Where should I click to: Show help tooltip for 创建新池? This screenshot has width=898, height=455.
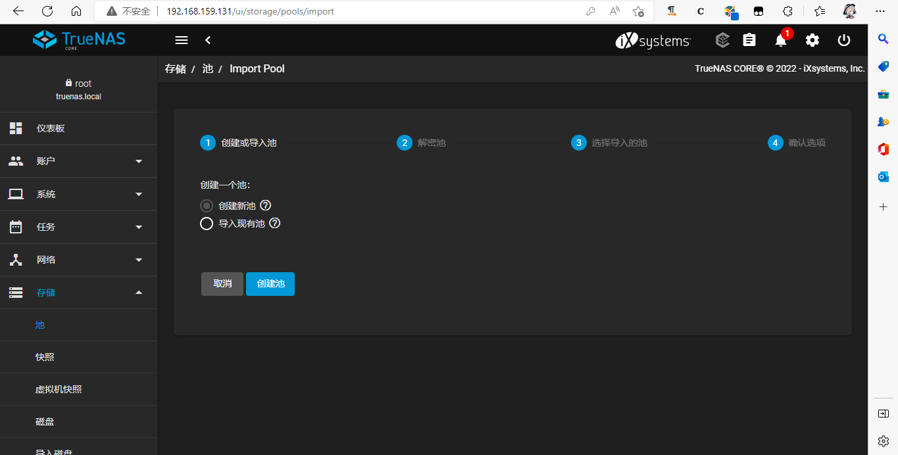tap(266, 206)
